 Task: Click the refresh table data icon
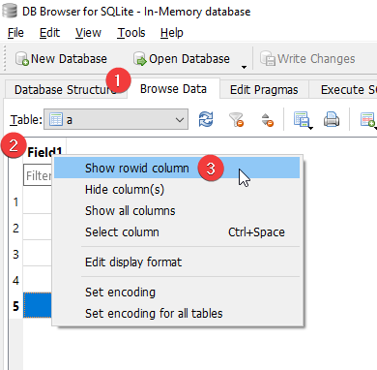point(206,119)
